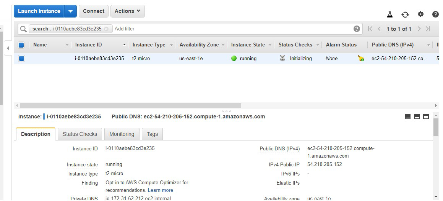443x201 pixels.
Task: Open the Public DNS (IPv4) column dropdown
Action: point(428,45)
